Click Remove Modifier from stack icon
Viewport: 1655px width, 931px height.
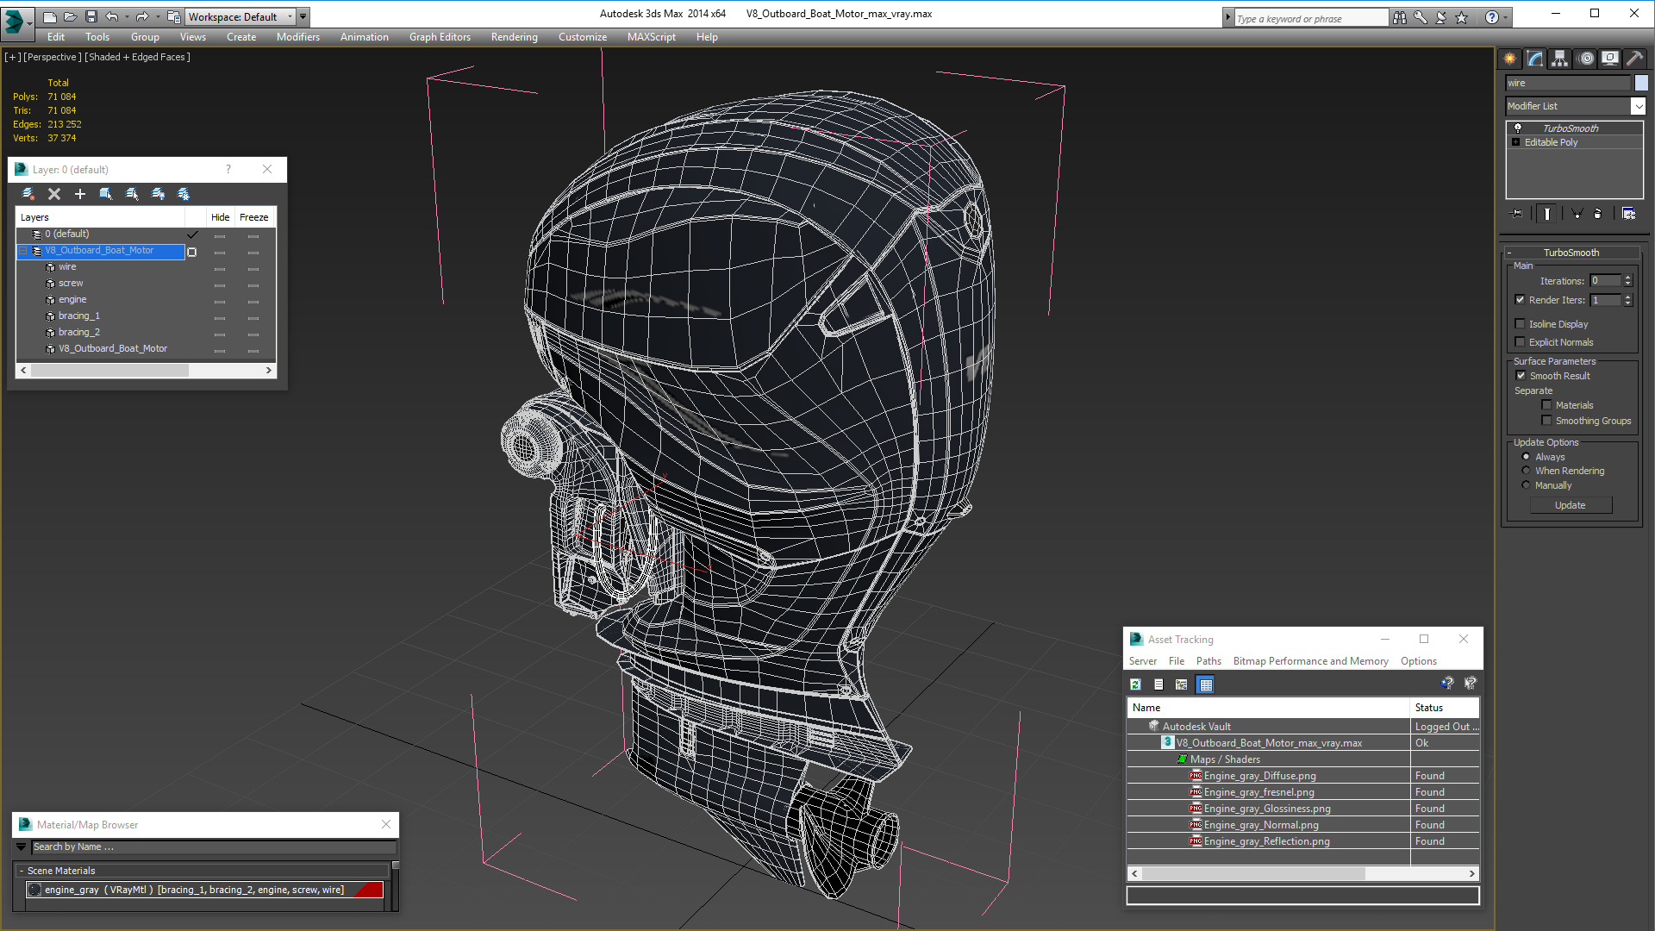tap(1597, 213)
